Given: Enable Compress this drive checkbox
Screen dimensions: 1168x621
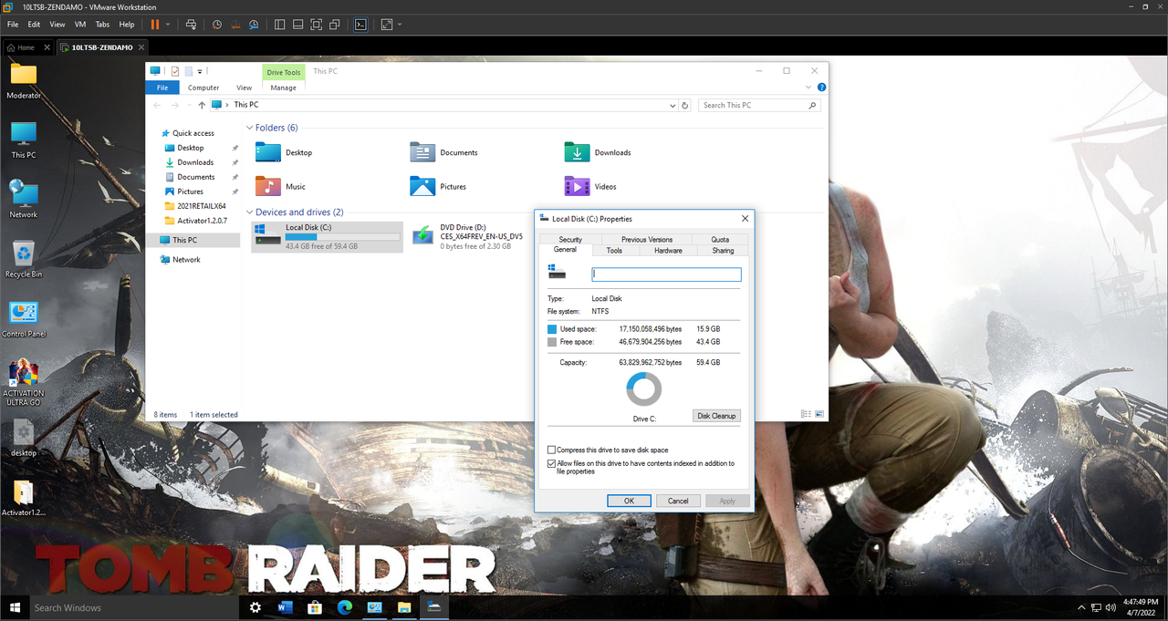Looking at the screenshot, I should click(x=551, y=450).
